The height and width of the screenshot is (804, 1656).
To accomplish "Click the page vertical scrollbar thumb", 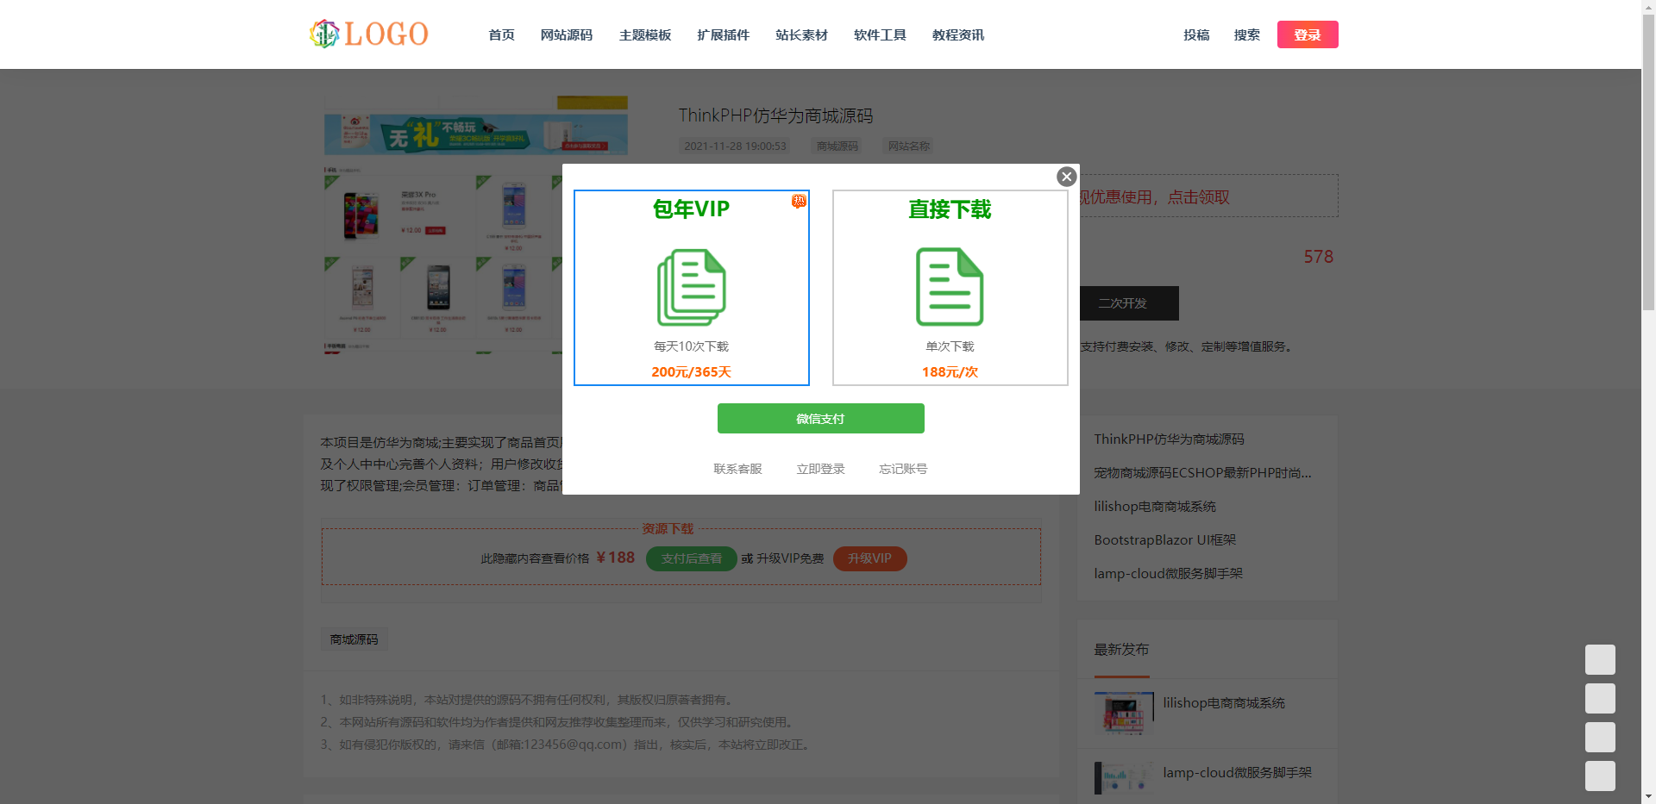I will pos(1648,162).
